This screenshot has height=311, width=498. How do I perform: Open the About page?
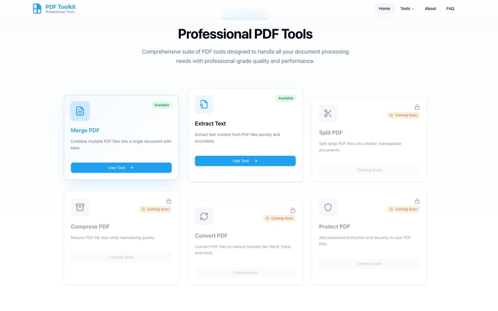pyautogui.click(x=430, y=9)
